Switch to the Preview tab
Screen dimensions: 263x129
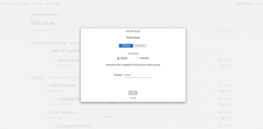point(126,46)
